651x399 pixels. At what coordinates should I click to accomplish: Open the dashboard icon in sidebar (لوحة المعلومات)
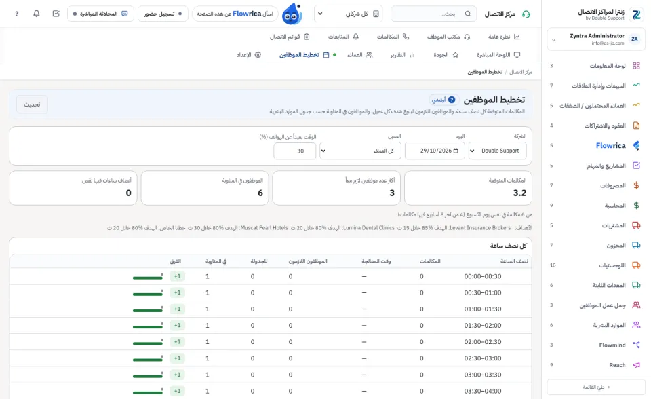[636, 66]
